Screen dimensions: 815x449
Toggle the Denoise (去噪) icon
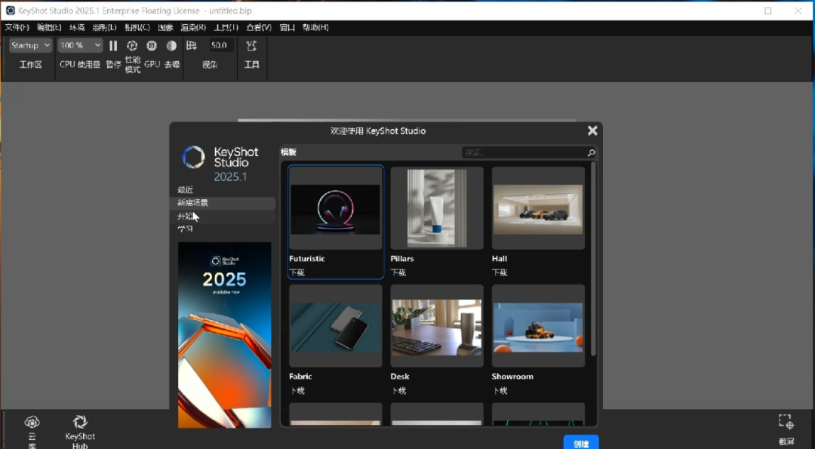point(171,46)
